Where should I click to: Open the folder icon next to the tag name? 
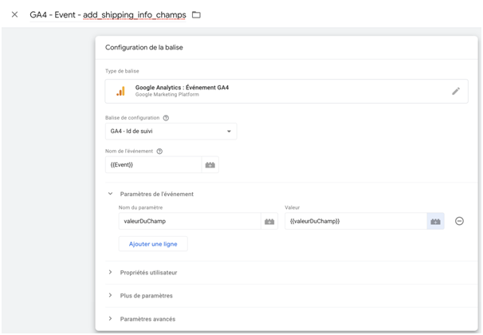196,14
